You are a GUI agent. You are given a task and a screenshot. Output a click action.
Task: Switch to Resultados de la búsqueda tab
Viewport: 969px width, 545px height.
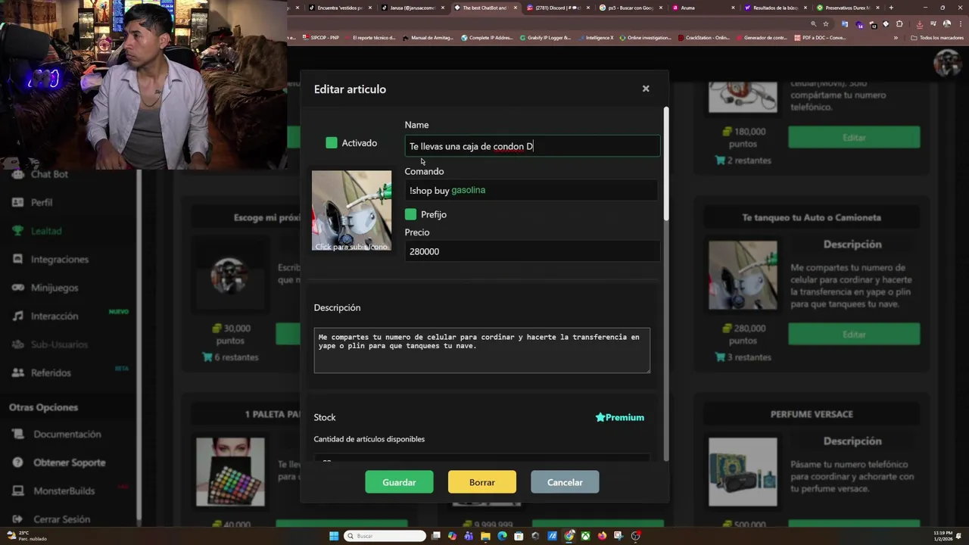point(775,8)
